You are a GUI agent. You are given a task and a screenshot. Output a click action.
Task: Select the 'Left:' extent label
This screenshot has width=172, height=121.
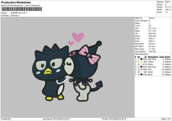click(x=137, y=28)
